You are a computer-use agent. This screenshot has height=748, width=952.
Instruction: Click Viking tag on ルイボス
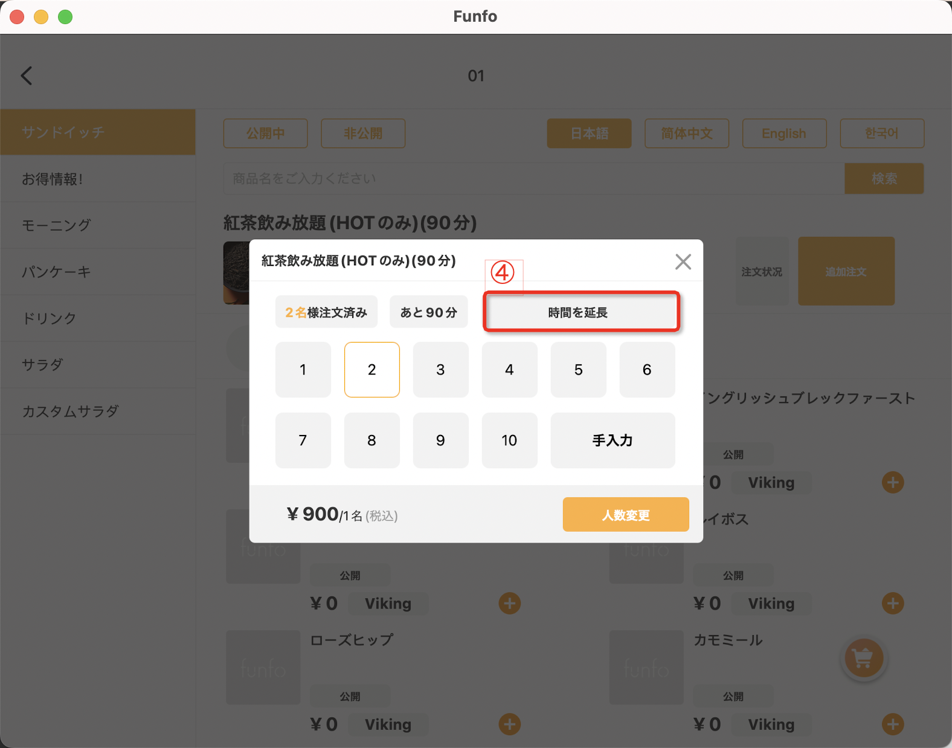click(771, 604)
